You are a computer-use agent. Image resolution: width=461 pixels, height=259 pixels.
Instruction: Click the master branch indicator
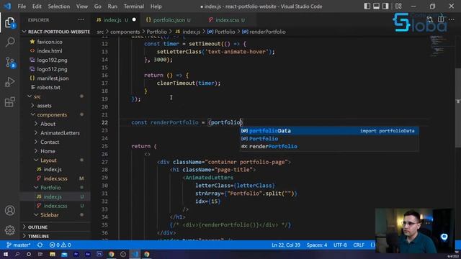coord(19,245)
